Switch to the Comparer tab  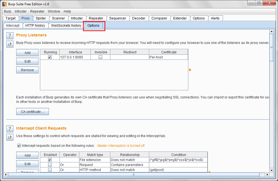pyautogui.click(x=159, y=18)
